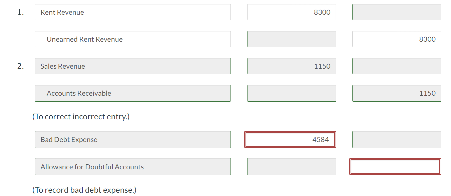This screenshot has width=451, height=196.
Task: Click the "To record bad debt expense" note
Action: [84, 190]
